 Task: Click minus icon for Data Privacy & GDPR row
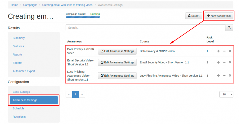click(x=224, y=51)
